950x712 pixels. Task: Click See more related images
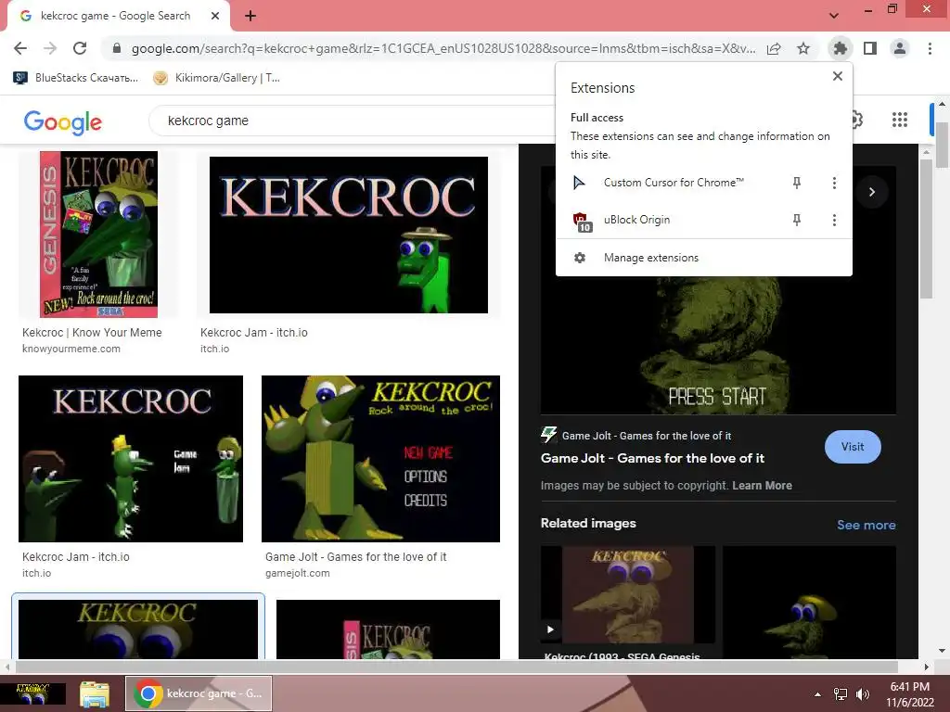(x=866, y=525)
